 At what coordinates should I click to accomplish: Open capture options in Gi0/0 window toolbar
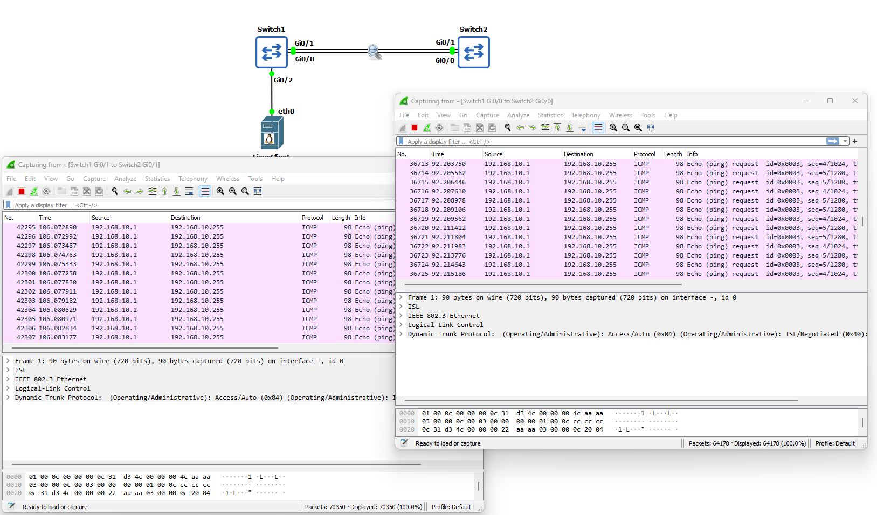tap(439, 128)
